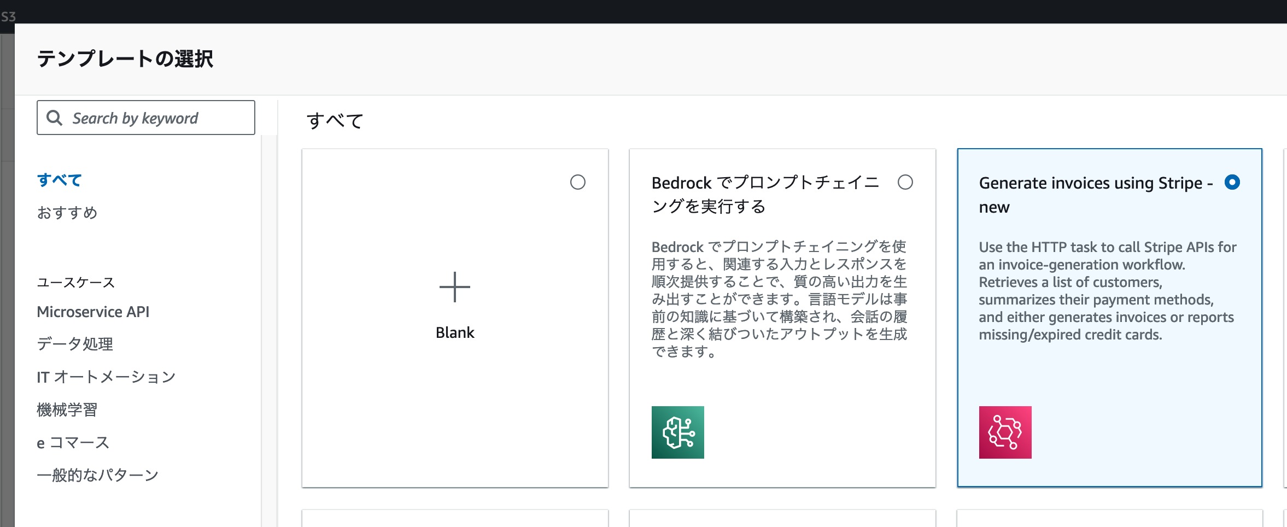Select the データ処理 category

(74, 344)
